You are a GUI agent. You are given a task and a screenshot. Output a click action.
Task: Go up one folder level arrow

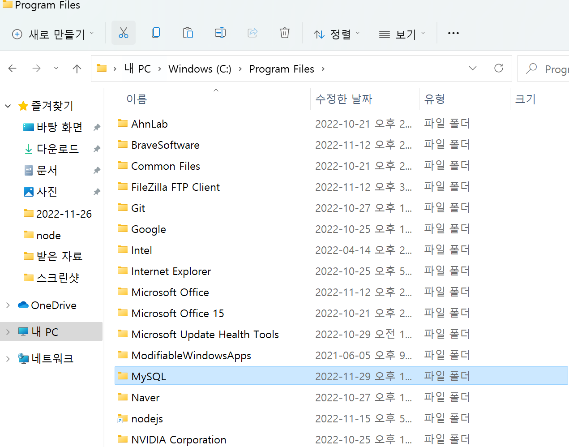click(x=77, y=69)
